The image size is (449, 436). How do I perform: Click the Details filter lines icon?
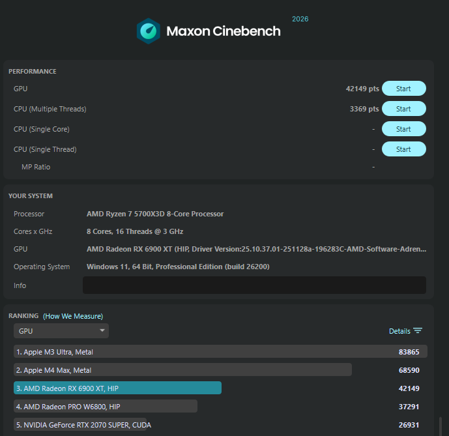click(418, 331)
